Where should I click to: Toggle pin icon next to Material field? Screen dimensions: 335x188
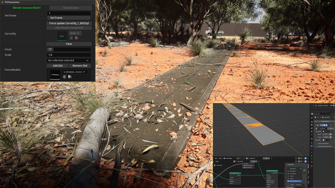point(271,158)
